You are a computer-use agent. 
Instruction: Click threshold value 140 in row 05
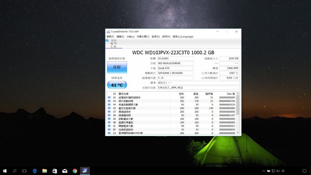point(211,108)
